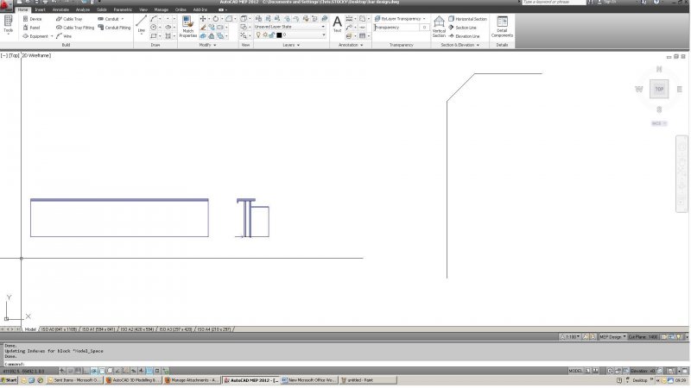The image size is (691, 388).
Task: Click the Wire tool
Action: point(65,36)
